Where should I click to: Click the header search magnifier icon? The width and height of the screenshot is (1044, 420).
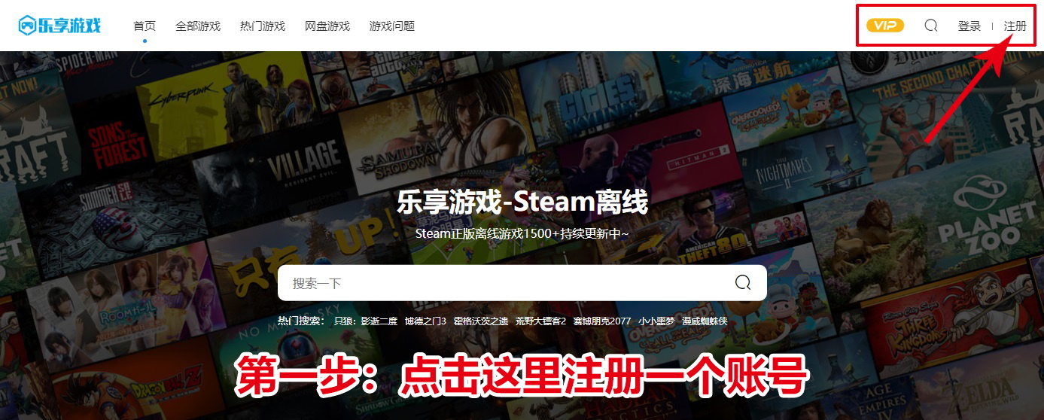pyautogui.click(x=931, y=26)
